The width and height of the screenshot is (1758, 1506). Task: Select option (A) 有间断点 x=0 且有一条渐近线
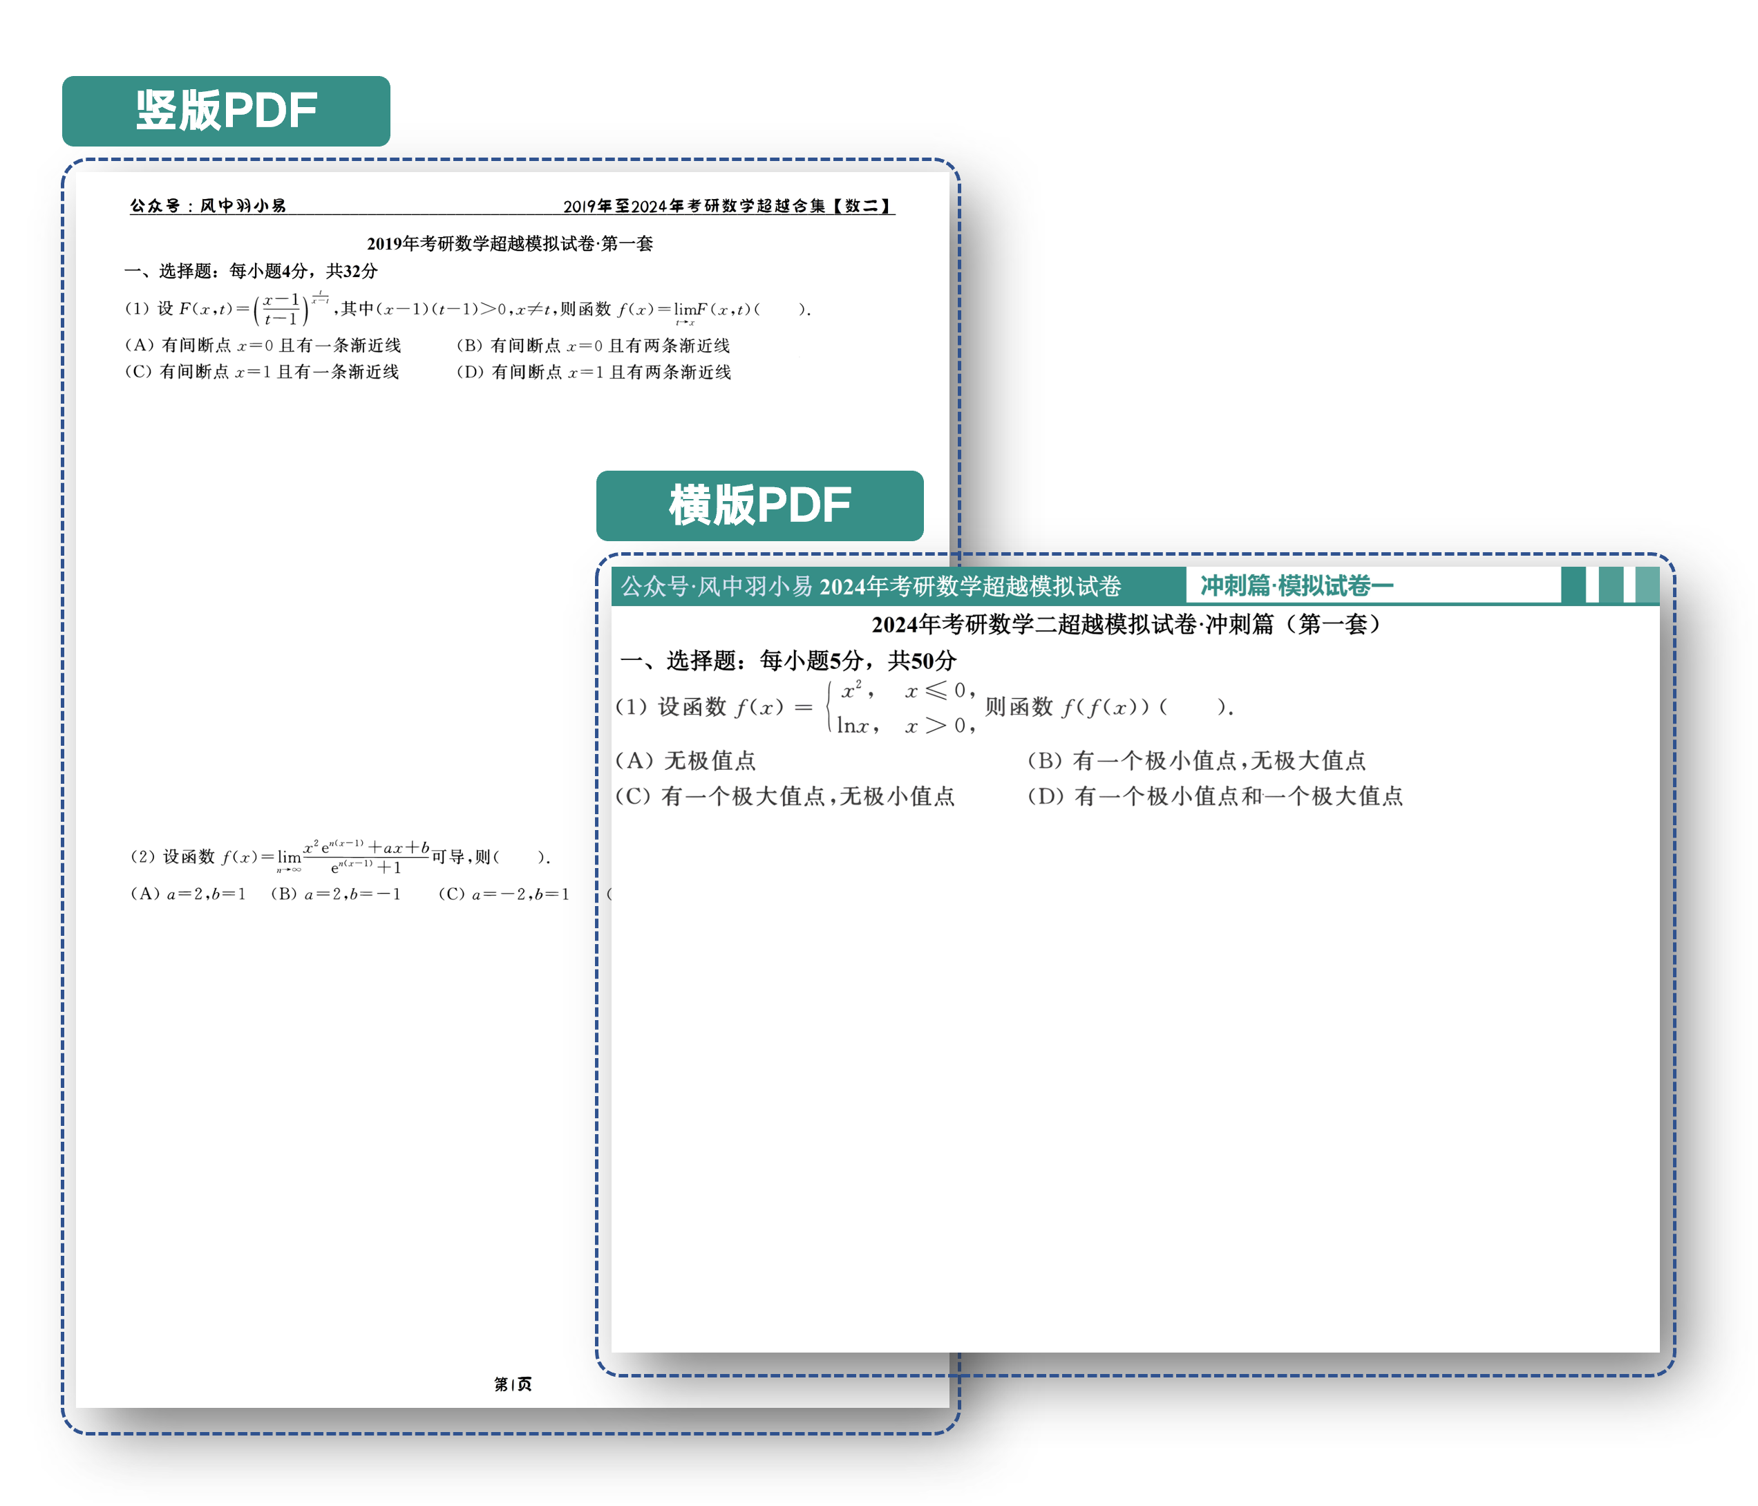[263, 346]
